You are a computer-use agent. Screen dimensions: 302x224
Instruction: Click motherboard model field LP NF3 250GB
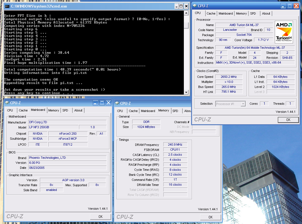53,127
